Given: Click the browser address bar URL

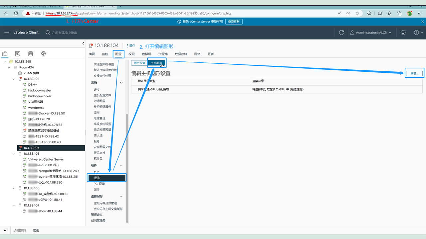Looking at the screenshot, I should coord(138,13).
